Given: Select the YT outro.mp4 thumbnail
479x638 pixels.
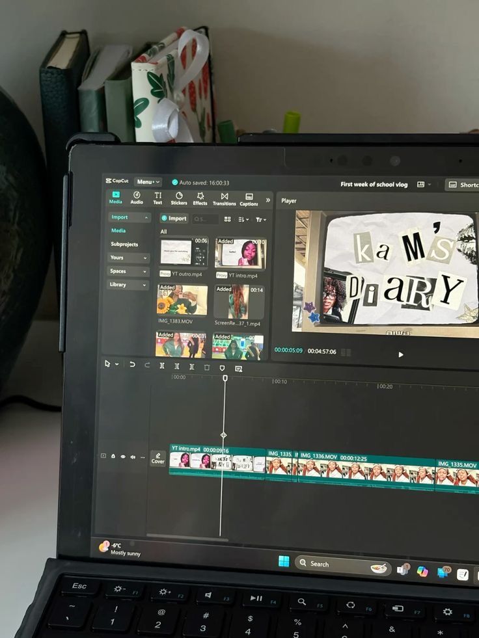Looking at the screenshot, I should coord(184,252).
